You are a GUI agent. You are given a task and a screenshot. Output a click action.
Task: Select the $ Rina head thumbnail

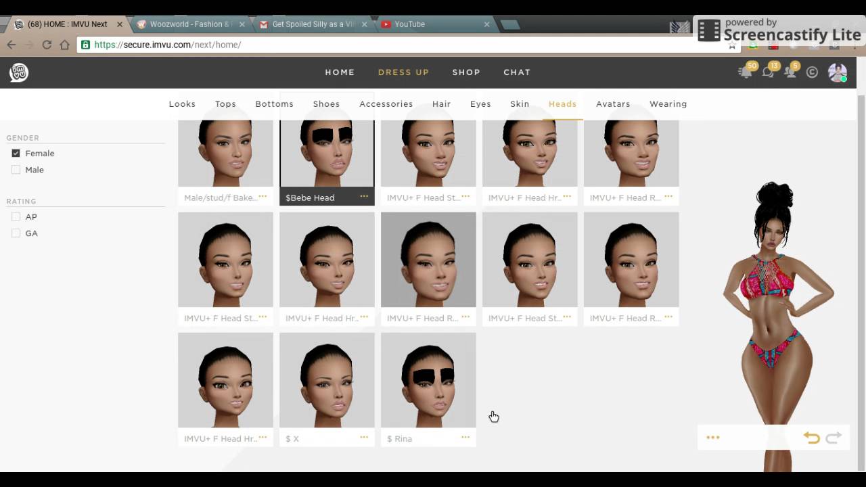click(x=428, y=380)
